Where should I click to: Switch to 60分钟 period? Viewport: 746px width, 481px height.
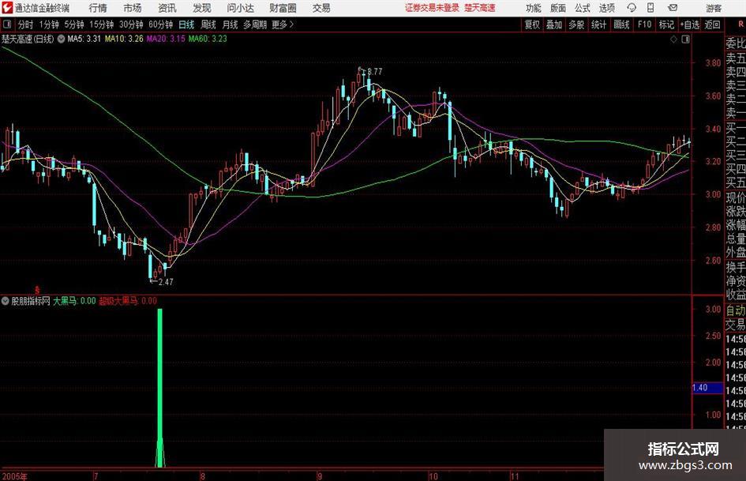pyautogui.click(x=160, y=24)
